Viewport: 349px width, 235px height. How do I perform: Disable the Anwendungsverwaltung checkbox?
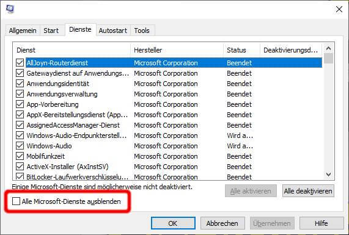pyautogui.click(x=20, y=94)
